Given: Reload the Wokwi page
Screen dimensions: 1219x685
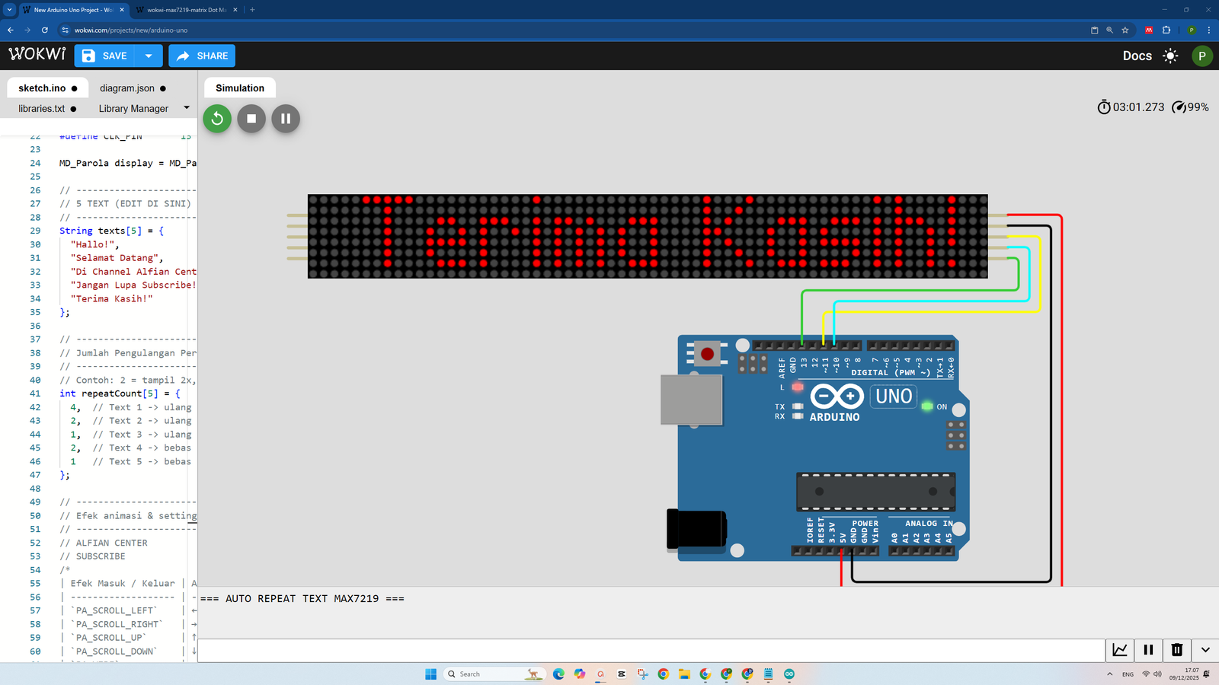Looking at the screenshot, I should pos(45,30).
